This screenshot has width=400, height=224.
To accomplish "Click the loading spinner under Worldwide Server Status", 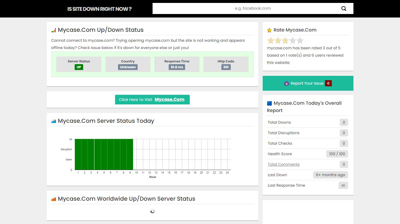I will tap(153, 211).
